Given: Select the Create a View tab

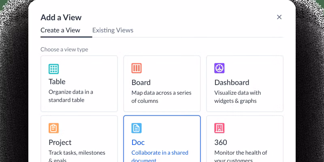Looking at the screenshot, I should [x=60, y=30].
